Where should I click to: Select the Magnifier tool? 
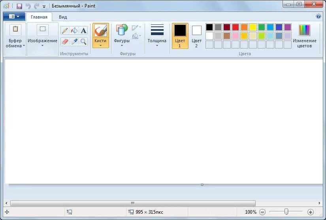point(84,42)
